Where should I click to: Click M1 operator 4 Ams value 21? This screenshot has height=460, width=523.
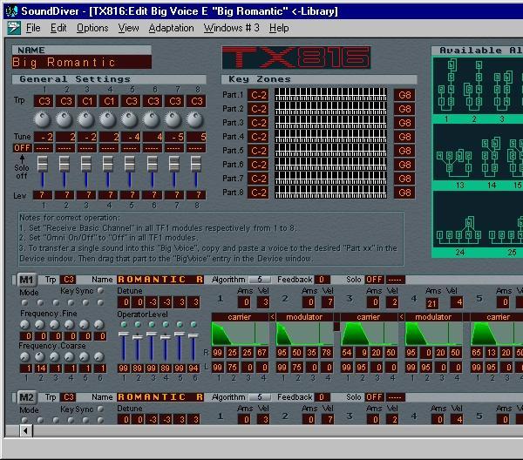[431, 303]
